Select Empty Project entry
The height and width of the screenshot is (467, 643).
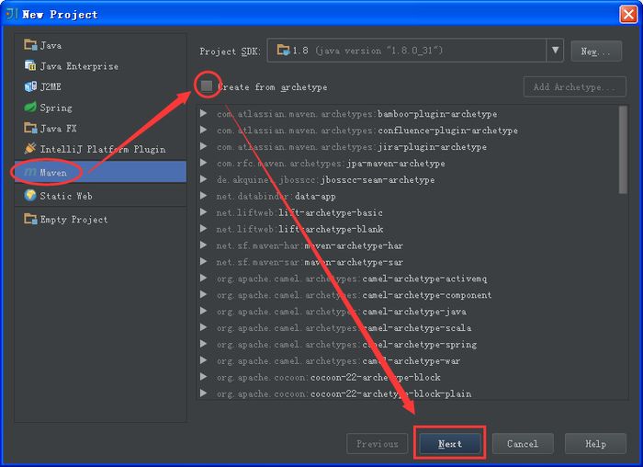click(x=100, y=219)
